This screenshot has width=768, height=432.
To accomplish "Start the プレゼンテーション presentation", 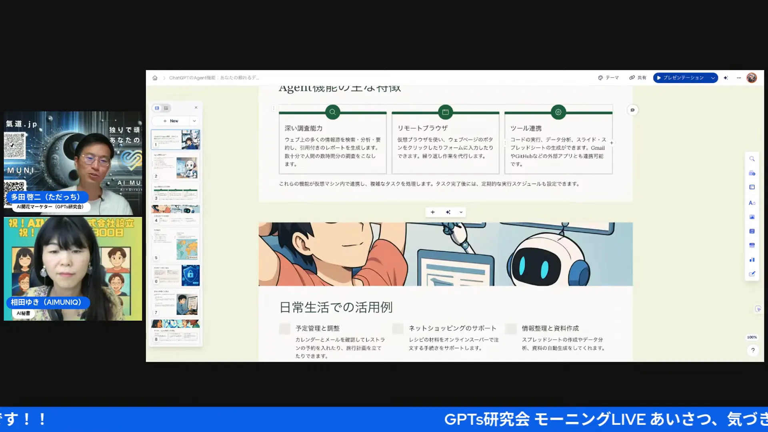I will [680, 78].
